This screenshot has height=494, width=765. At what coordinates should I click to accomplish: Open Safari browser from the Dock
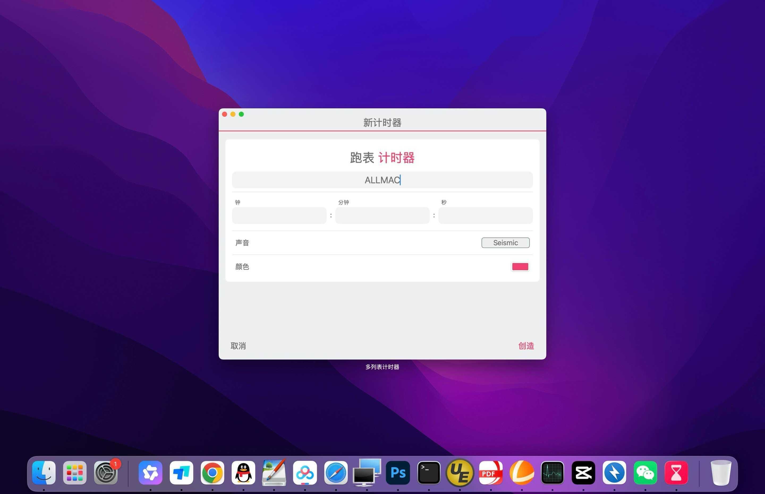[x=336, y=472]
